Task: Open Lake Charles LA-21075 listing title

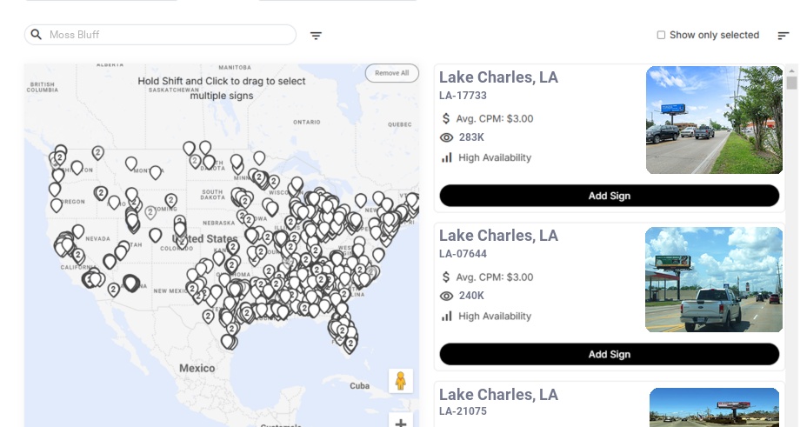Action: tap(498, 395)
